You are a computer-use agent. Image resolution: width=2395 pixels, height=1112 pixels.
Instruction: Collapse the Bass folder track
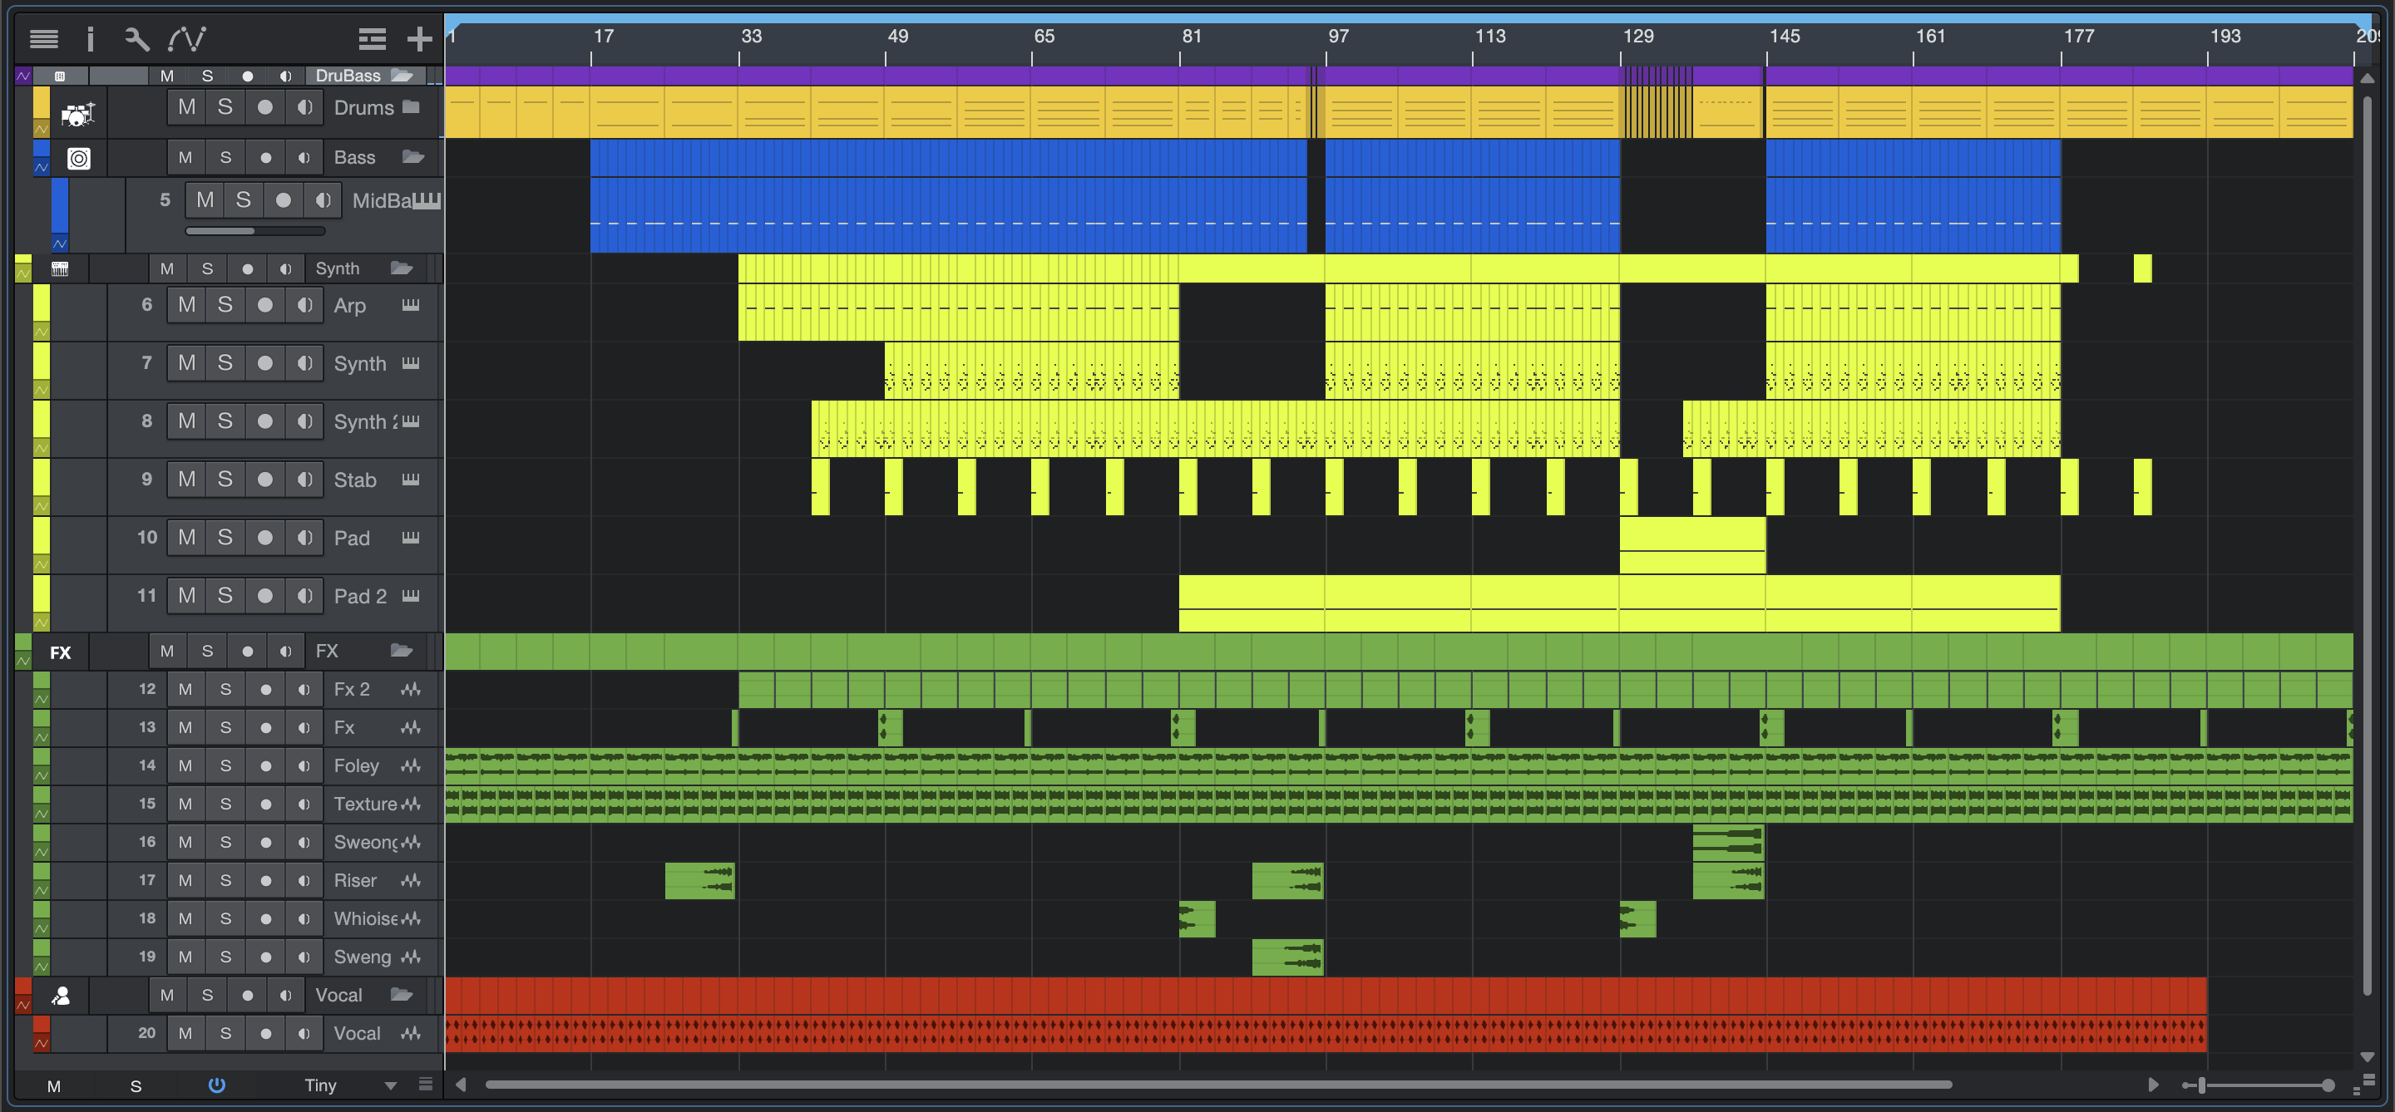(x=412, y=157)
